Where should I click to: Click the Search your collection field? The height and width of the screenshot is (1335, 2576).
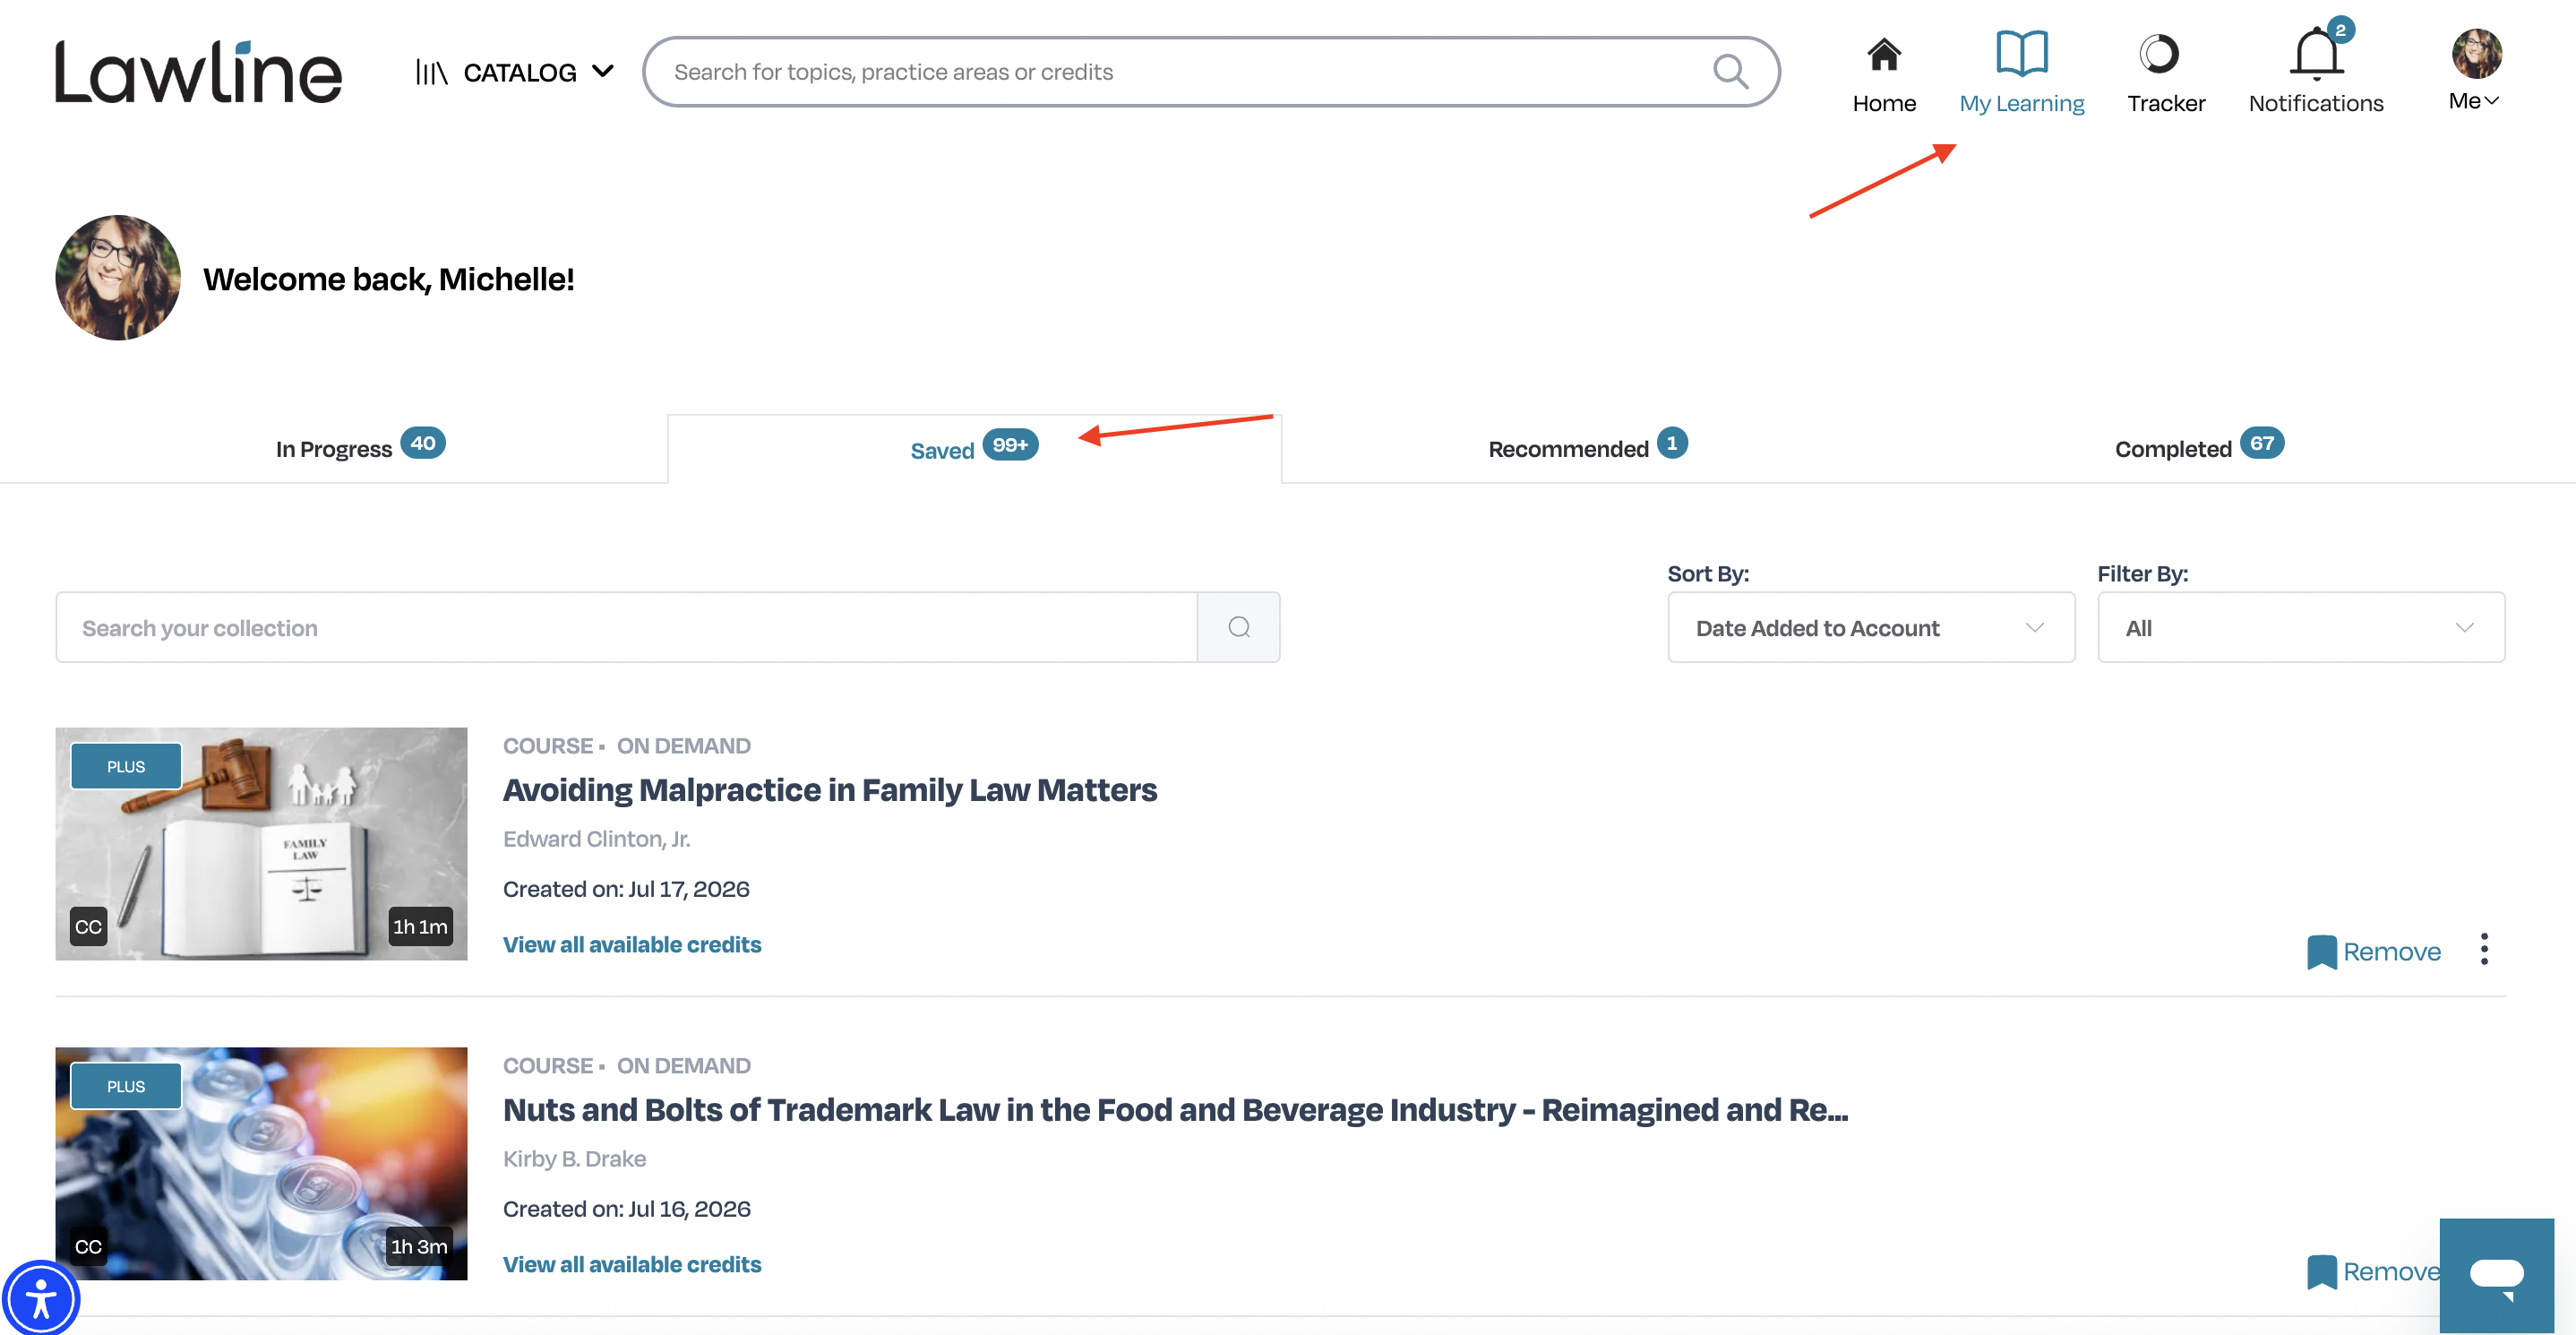626,627
